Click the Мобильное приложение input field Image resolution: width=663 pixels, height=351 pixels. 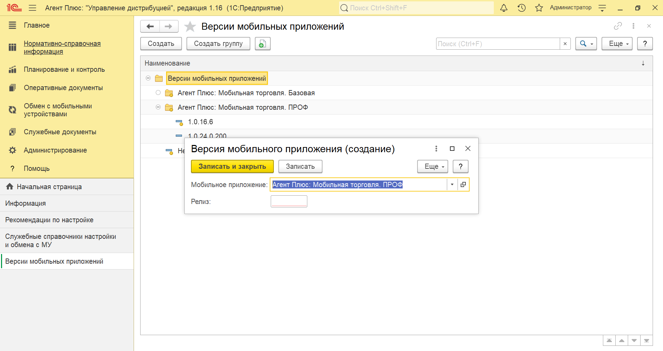click(x=358, y=185)
